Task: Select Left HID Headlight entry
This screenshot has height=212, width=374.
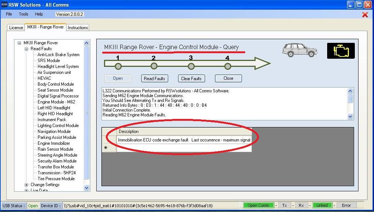Action: coord(54,108)
